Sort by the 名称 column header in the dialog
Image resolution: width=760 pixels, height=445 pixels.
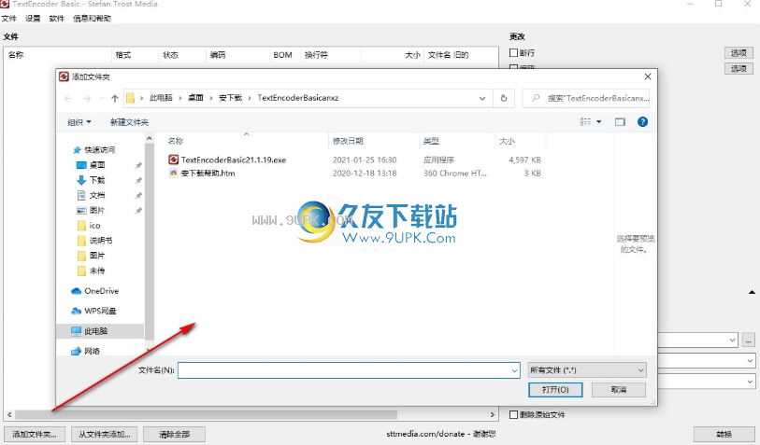(x=176, y=141)
